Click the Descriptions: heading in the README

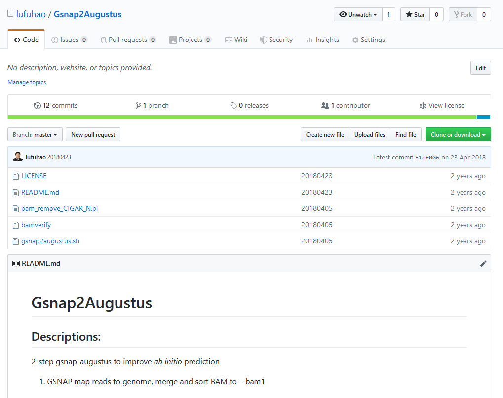66,337
